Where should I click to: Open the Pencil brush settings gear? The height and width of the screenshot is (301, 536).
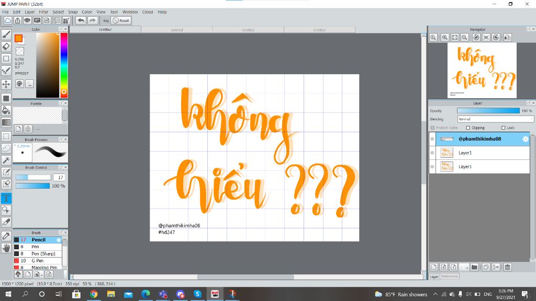(59, 240)
